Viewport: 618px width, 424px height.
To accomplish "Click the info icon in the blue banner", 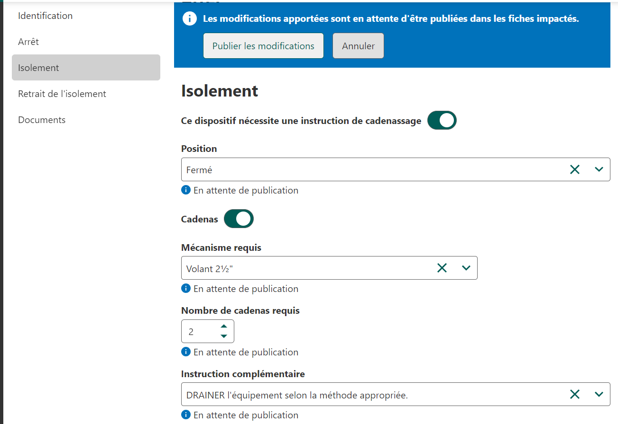I will [x=190, y=19].
